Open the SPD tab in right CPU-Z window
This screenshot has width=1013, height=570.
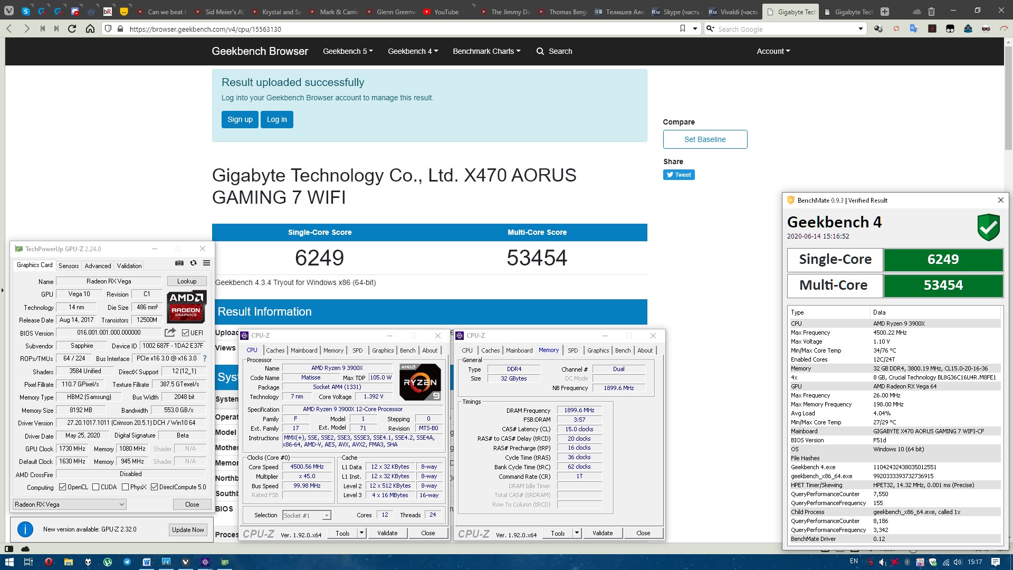click(x=573, y=350)
